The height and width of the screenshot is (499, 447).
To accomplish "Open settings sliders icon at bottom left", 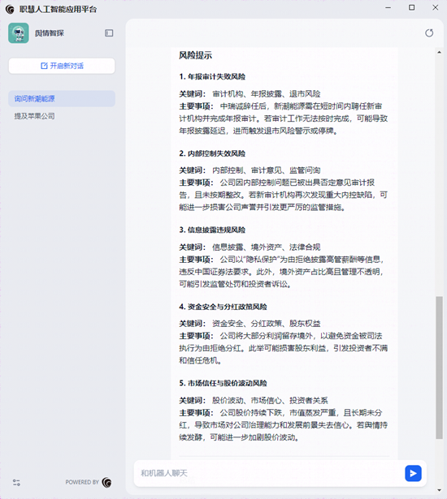I will tap(16, 483).
